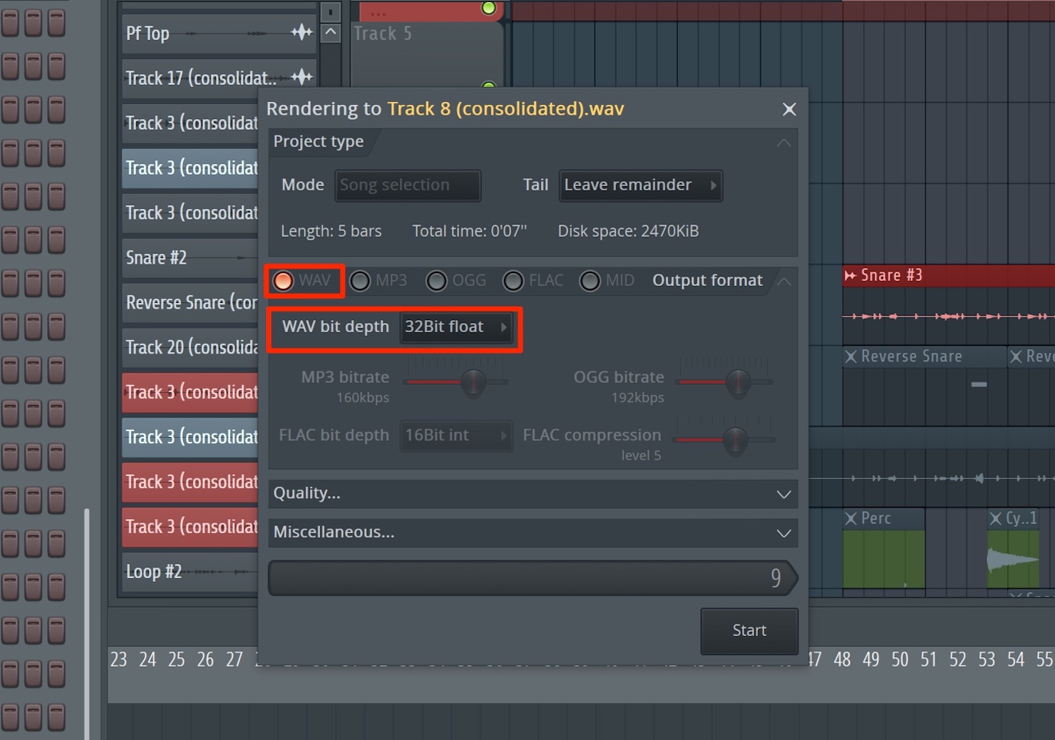Click the '160kbps' MP3 bitrate value

(363, 398)
